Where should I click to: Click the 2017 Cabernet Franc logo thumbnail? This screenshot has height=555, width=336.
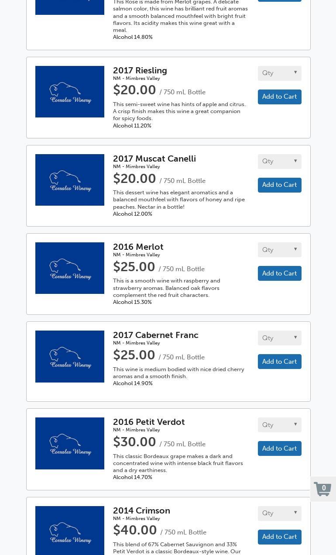70,356
